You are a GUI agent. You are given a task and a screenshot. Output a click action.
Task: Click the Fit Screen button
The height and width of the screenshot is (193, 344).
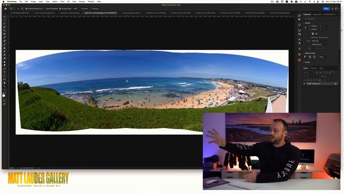84,9
